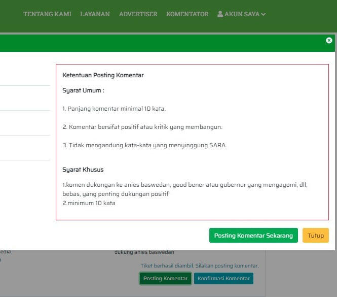
Task: Click the Ketentuan Posting Komentar heading
Action: pos(103,75)
